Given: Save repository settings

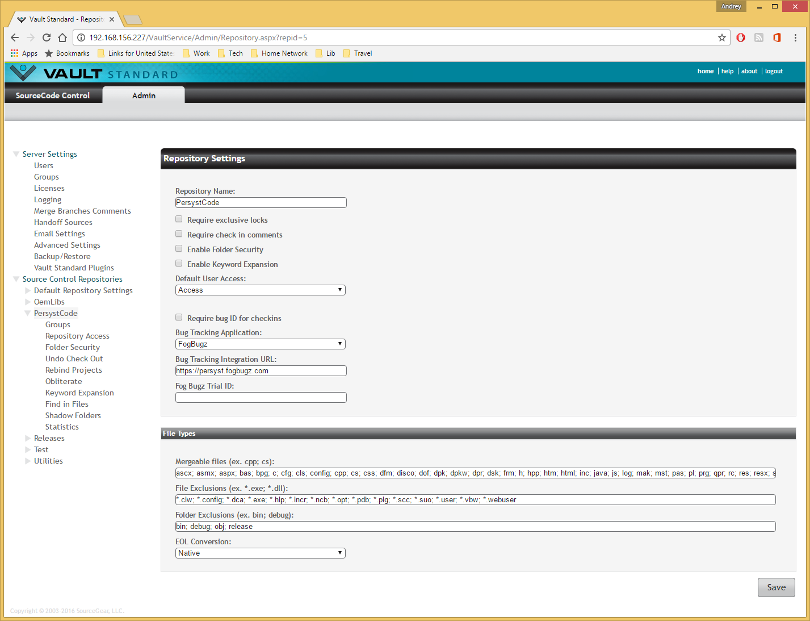Looking at the screenshot, I should click(776, 587).
